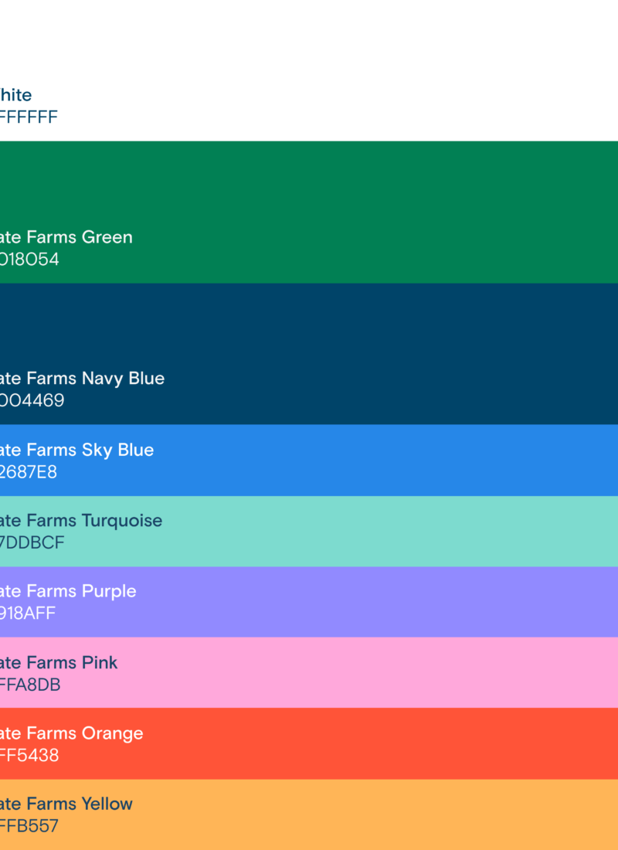The image size is (618, 850).
Task: Select the white color band
Action: point(309,70)
